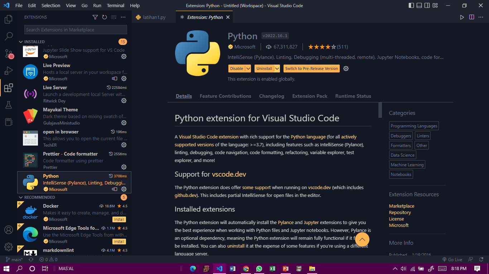The height and width of the screenshot is (274, 489).
Task: Open the manage gear for Live Server
Action: coord(124,101)
